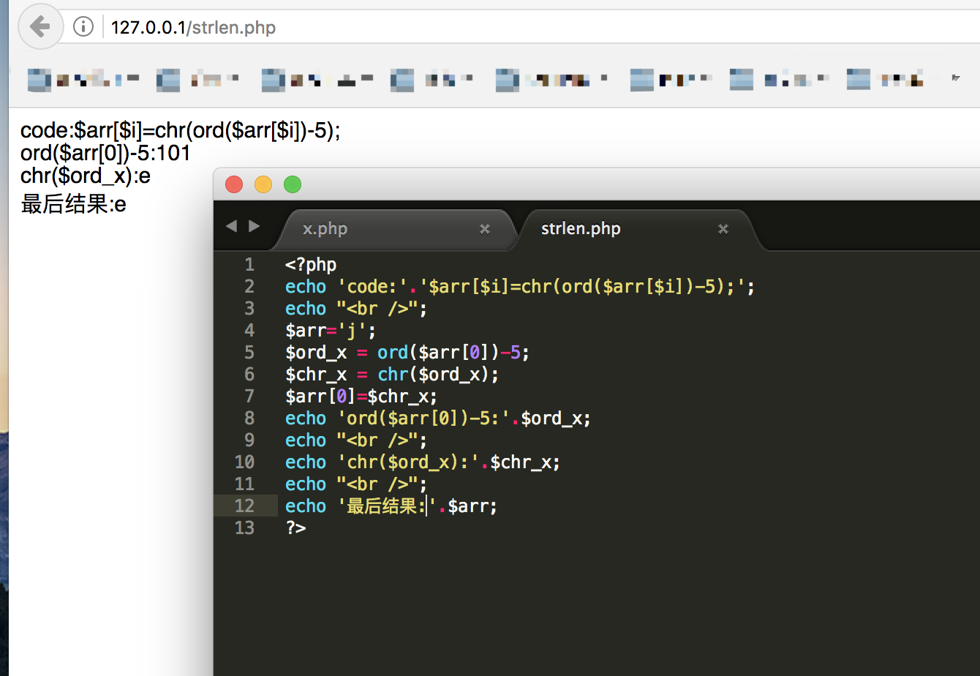Select line number 4 in the gutter
Viewport: 980px width, 676px height.
pos(249,331)
